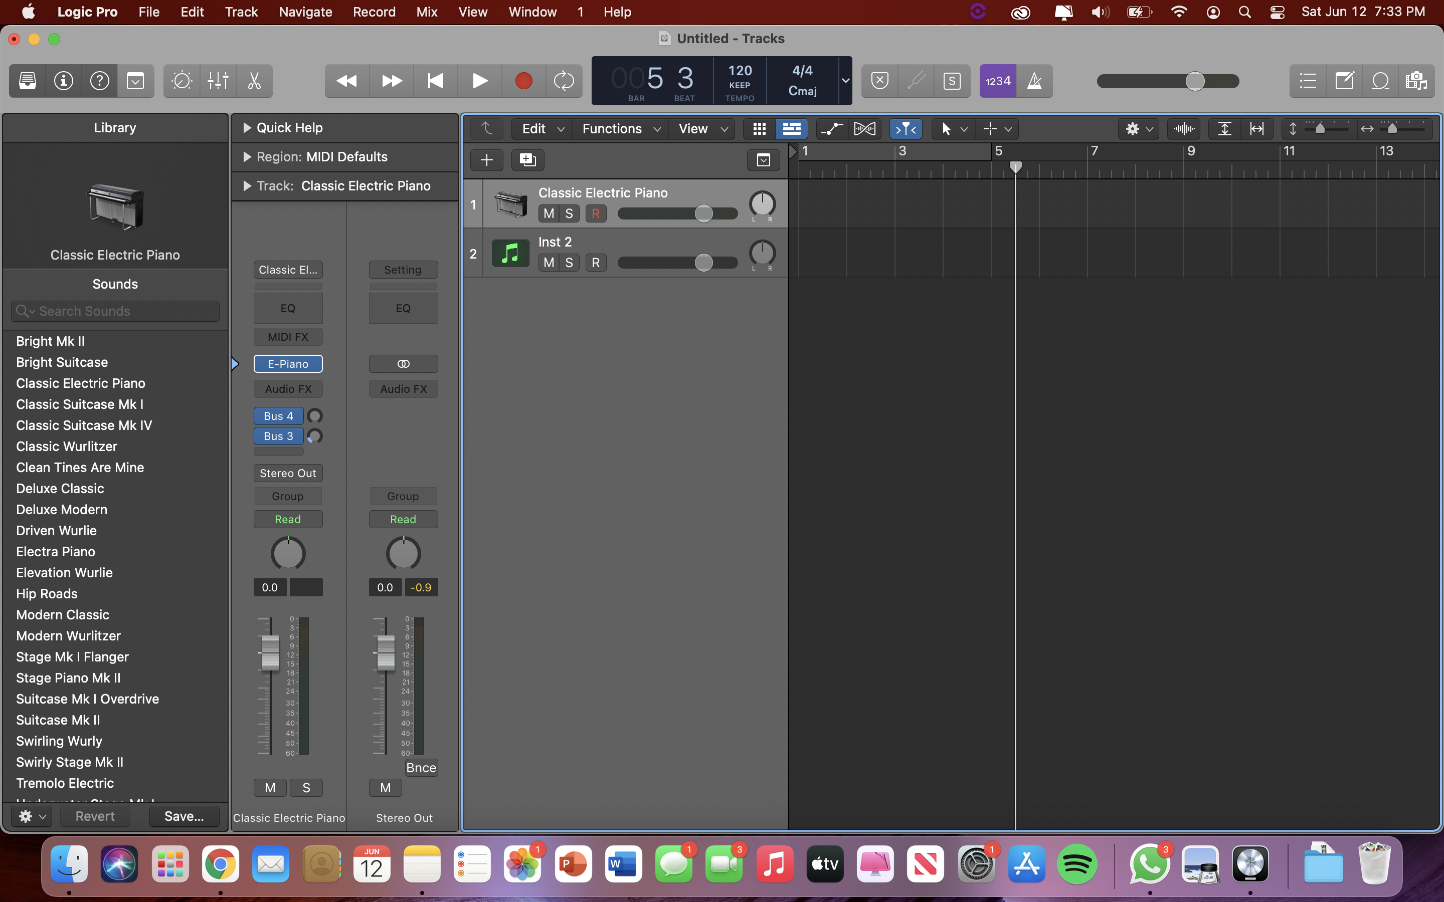This screenshot has width=1444, height=902.
Task: Collapse the Region: MIDI Defaults section
Action: coord(247,157)
